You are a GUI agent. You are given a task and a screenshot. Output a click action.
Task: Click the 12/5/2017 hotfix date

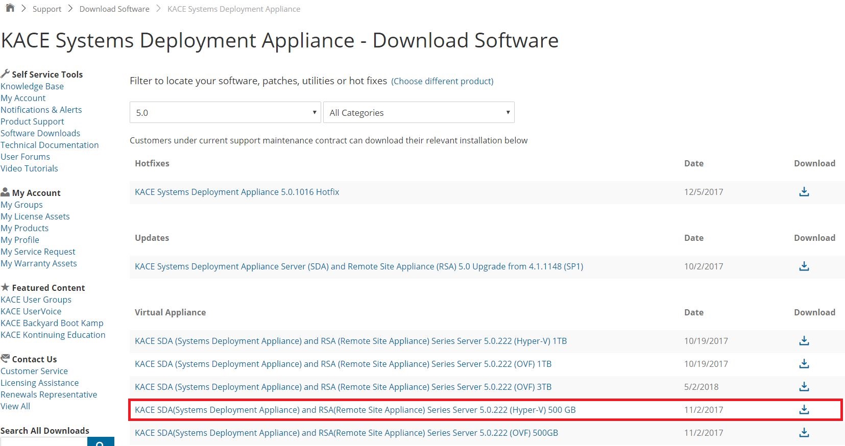point(704,192)
